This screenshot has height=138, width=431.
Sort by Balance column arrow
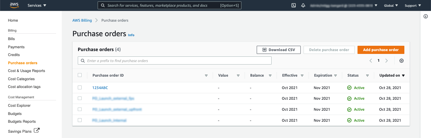tap(270, 76)
